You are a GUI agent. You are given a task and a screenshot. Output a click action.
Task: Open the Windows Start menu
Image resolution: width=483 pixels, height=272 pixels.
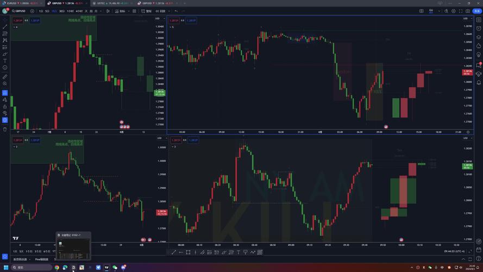pyautogui.click(x=6, y=267)
